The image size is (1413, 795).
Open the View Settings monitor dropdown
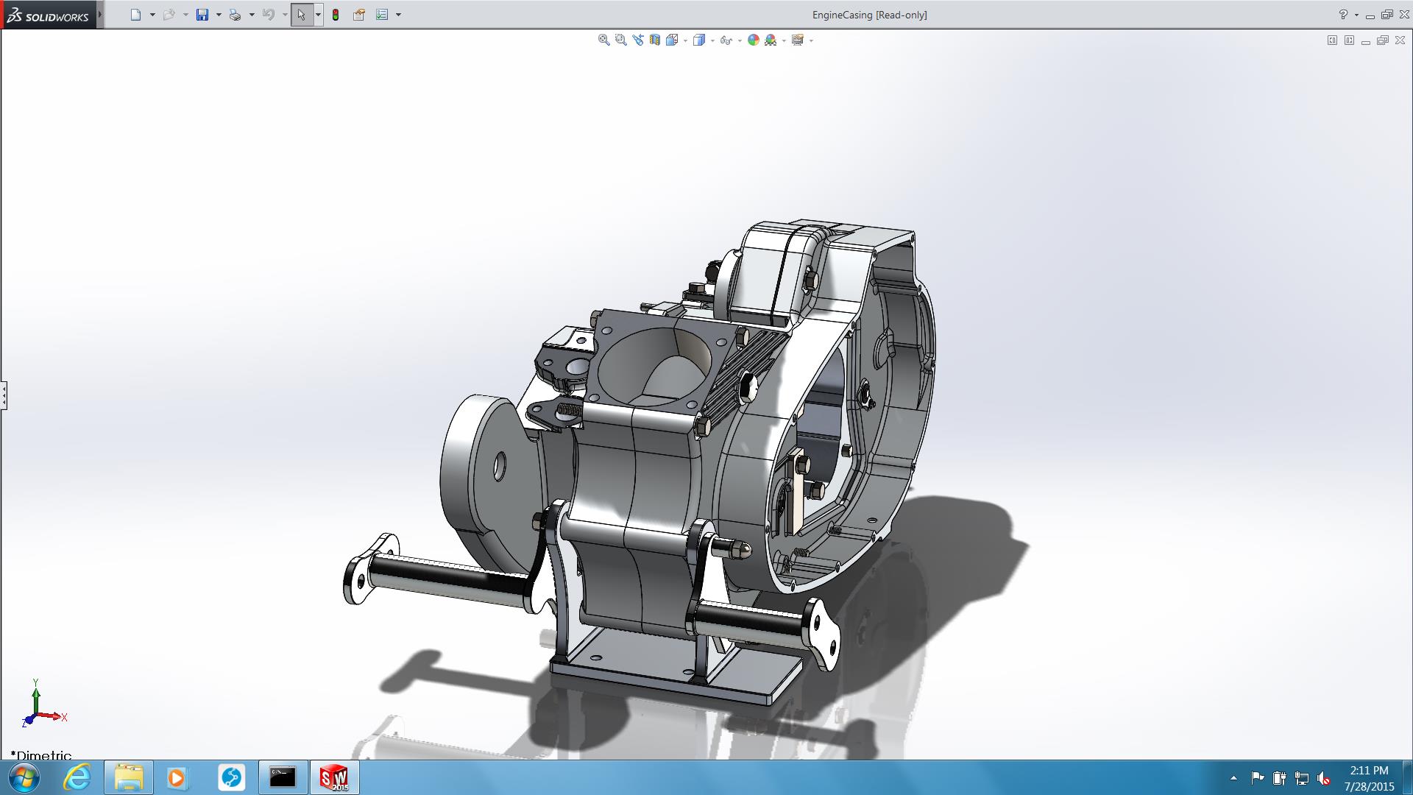click(x=811, y=41)
